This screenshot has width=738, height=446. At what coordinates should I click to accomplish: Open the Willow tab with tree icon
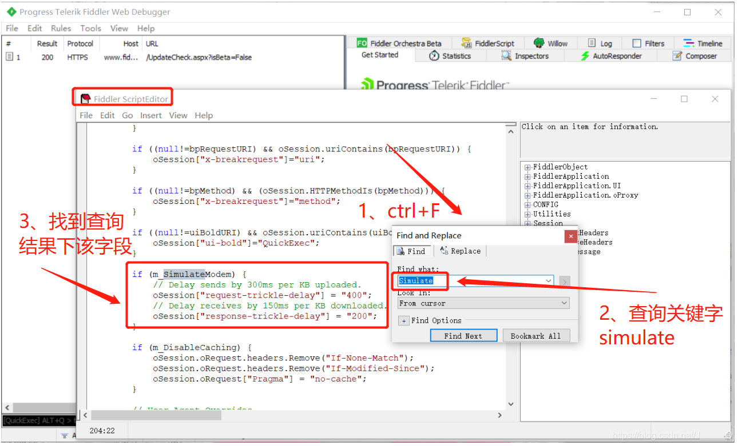pyautogui.click(x=550, y=43)
